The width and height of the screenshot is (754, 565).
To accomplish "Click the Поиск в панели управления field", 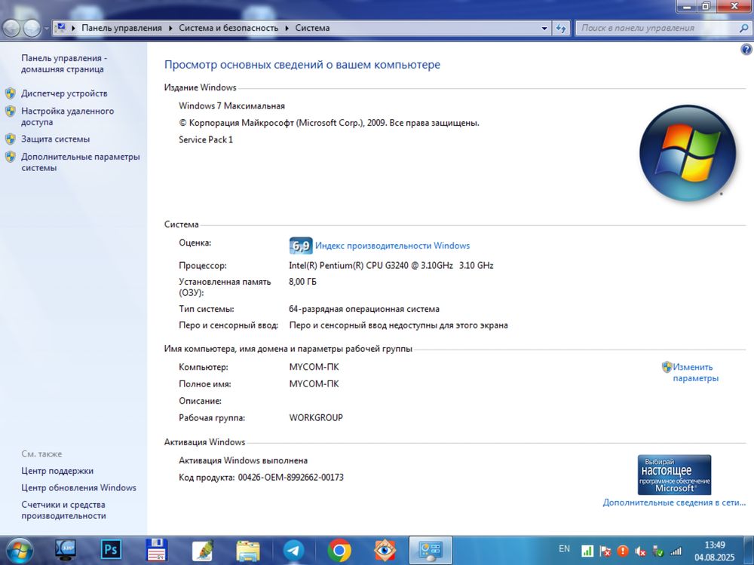I will [x=657, y=29].
